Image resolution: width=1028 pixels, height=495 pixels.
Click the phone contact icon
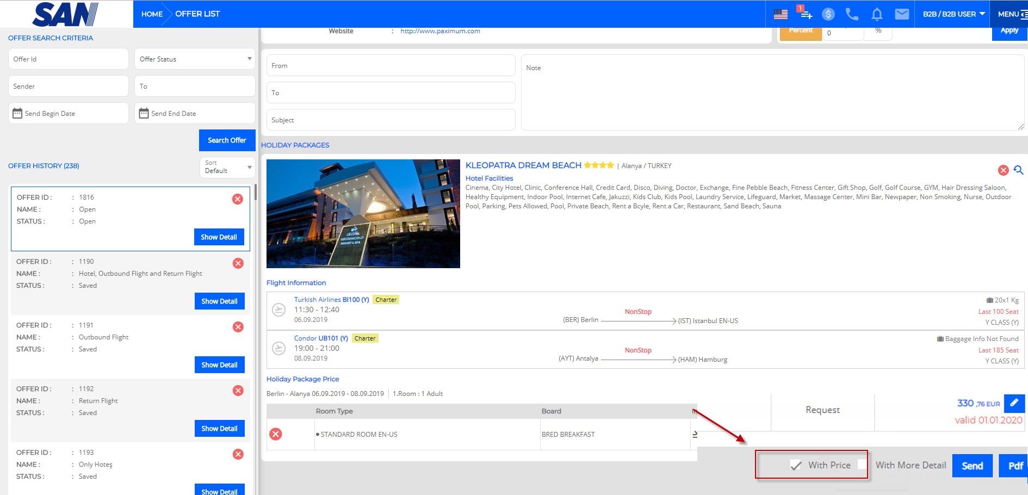click(852, 14)
